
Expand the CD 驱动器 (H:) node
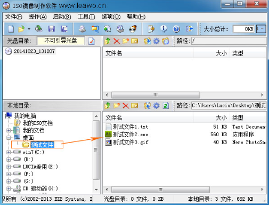pyautogui.click(x=9, y=188)
